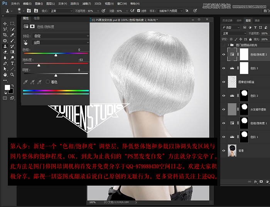
Task: Click the 饱和度 saturation slider handle
Action: [x=39, y=65]
